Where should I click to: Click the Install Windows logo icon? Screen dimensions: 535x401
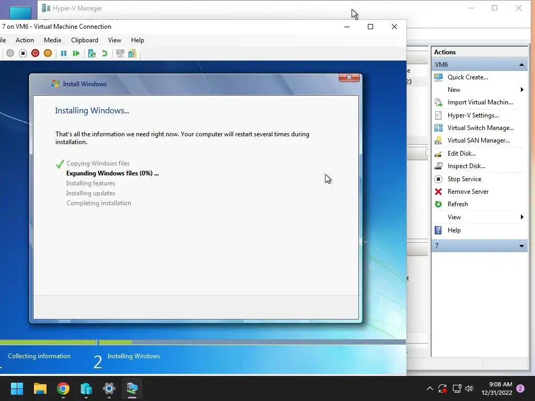pyautogui.click(x=55, y=84)
